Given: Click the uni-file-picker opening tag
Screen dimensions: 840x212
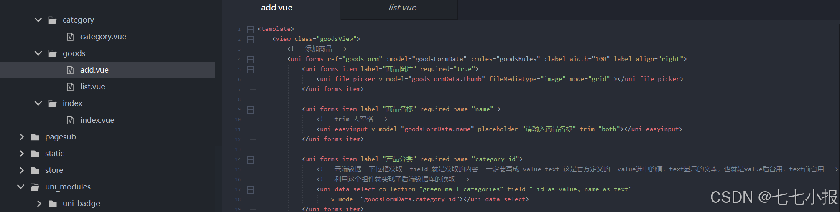Looking at the screenshot, I should [x=346, y=79].
